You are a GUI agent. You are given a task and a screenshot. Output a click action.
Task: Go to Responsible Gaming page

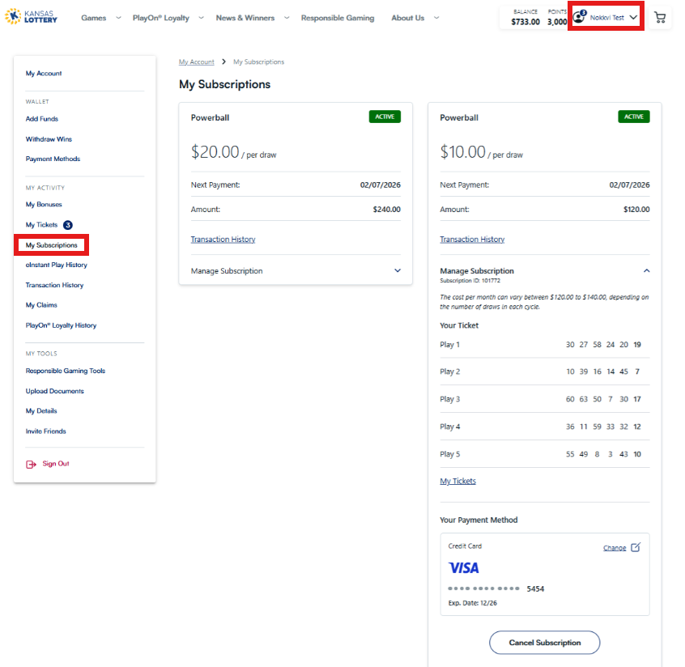[338, 18]
